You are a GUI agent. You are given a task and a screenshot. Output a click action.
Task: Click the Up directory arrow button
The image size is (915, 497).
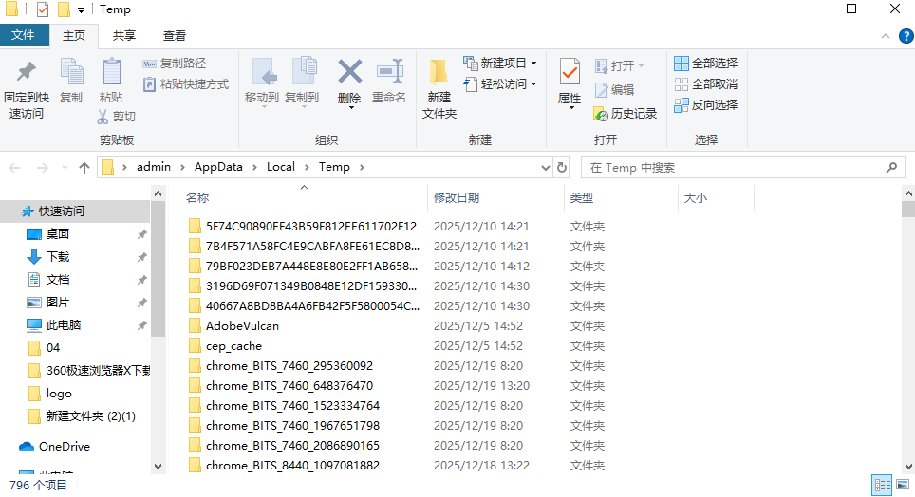(x=84, y=168)
